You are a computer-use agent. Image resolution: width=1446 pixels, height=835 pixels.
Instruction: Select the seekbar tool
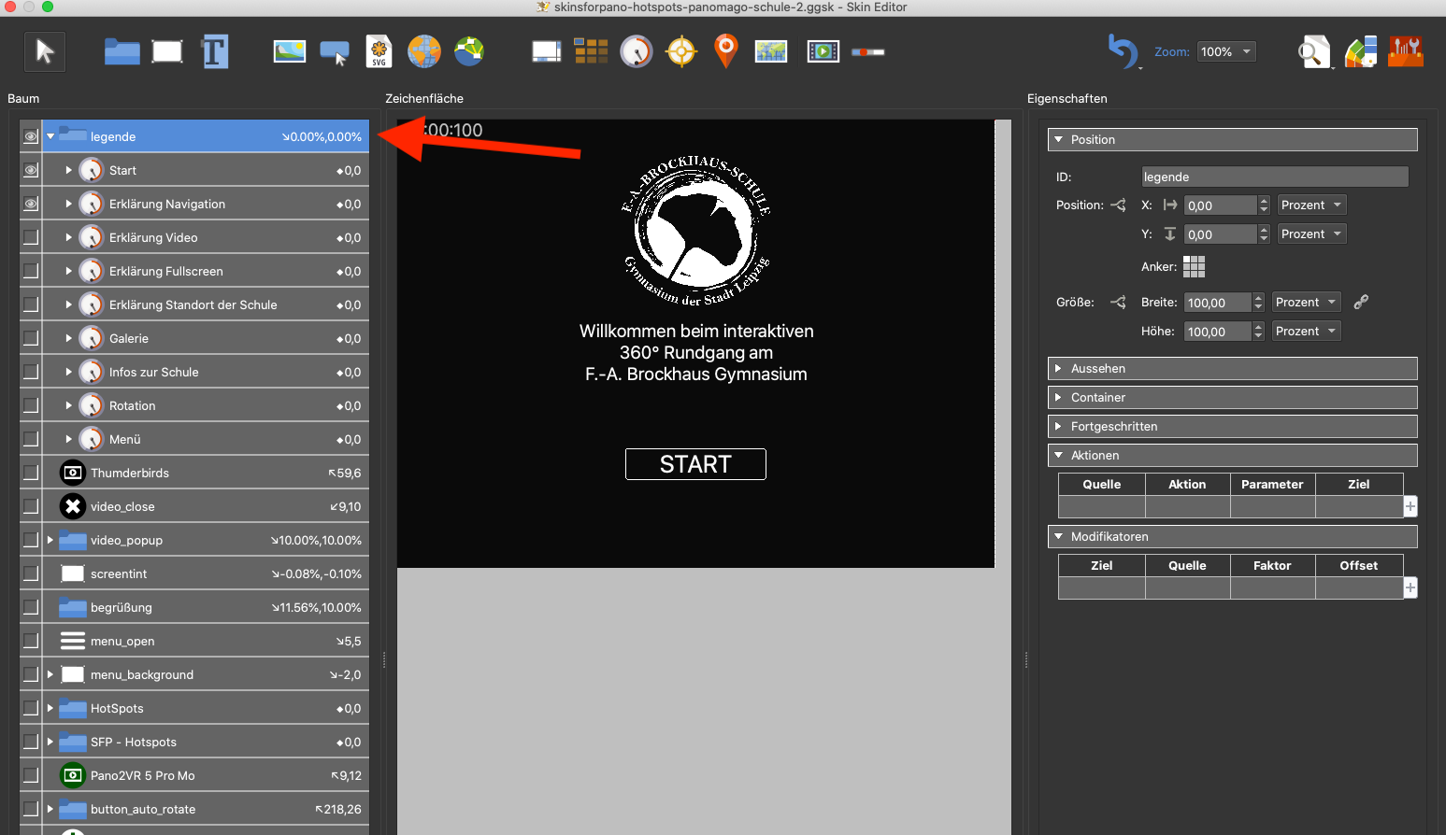point(868,52)
